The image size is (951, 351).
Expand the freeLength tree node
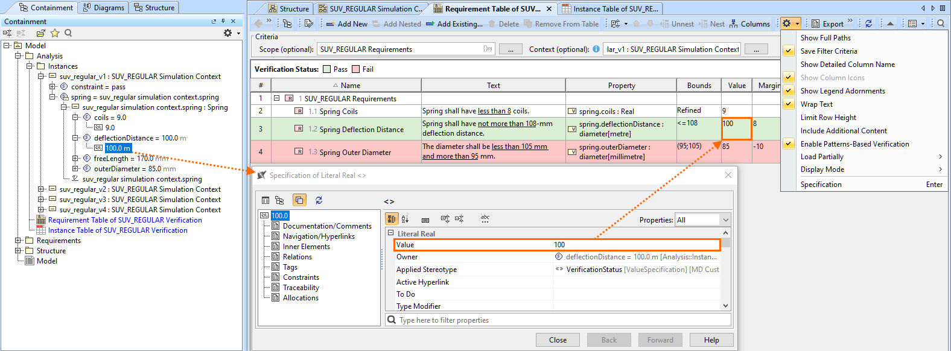coord(75,159)
